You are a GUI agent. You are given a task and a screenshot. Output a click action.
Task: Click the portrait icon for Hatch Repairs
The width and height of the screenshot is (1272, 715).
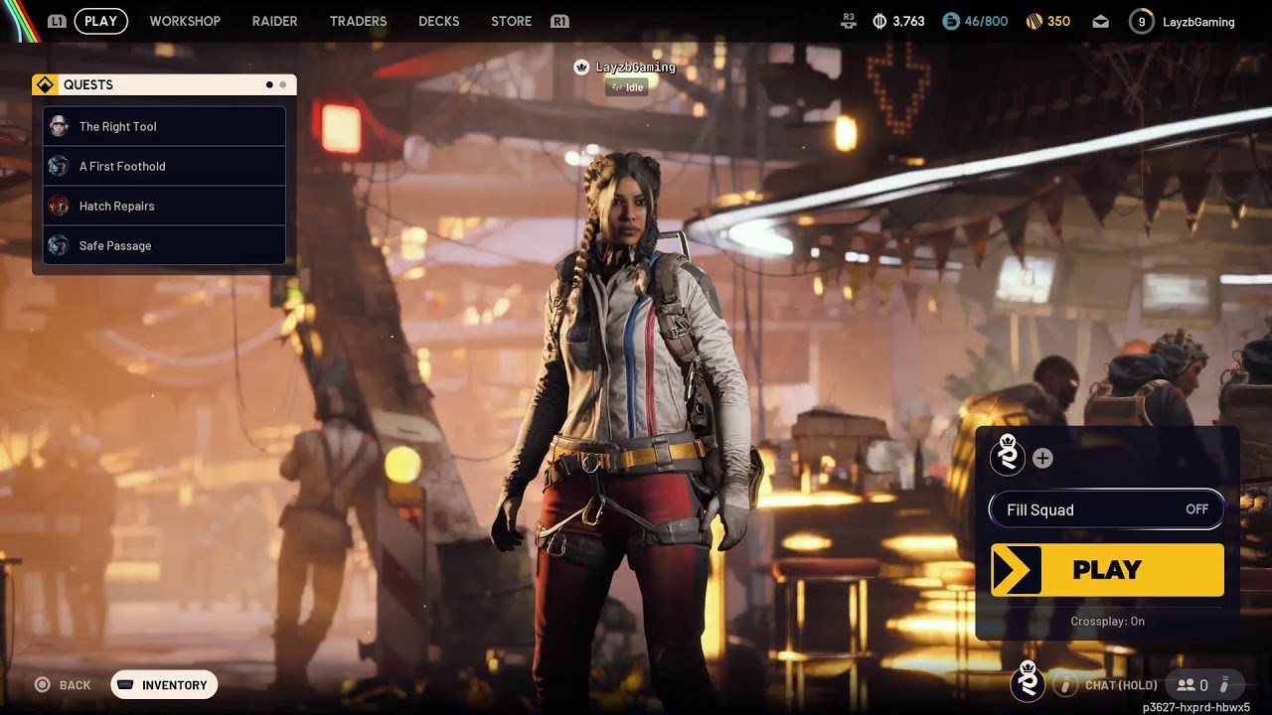59,206
